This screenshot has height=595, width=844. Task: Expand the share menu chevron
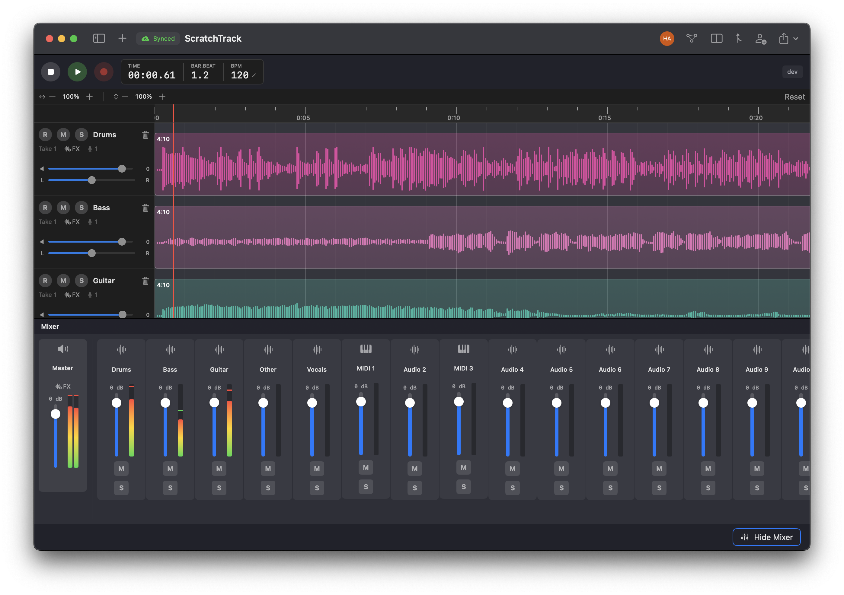(x=795, y=39)
